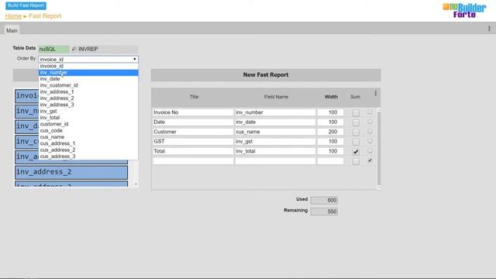This screenshot has width=496, height=279.
Task: Choose inv_customer_id from the list
Action: (88, 85)
